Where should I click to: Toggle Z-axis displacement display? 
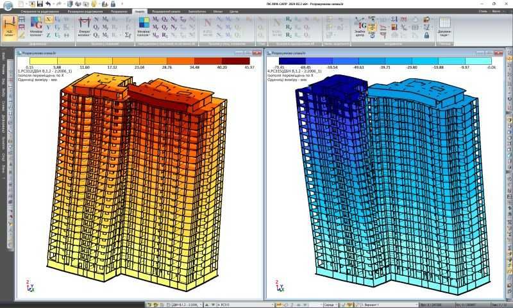coord(49,35)
